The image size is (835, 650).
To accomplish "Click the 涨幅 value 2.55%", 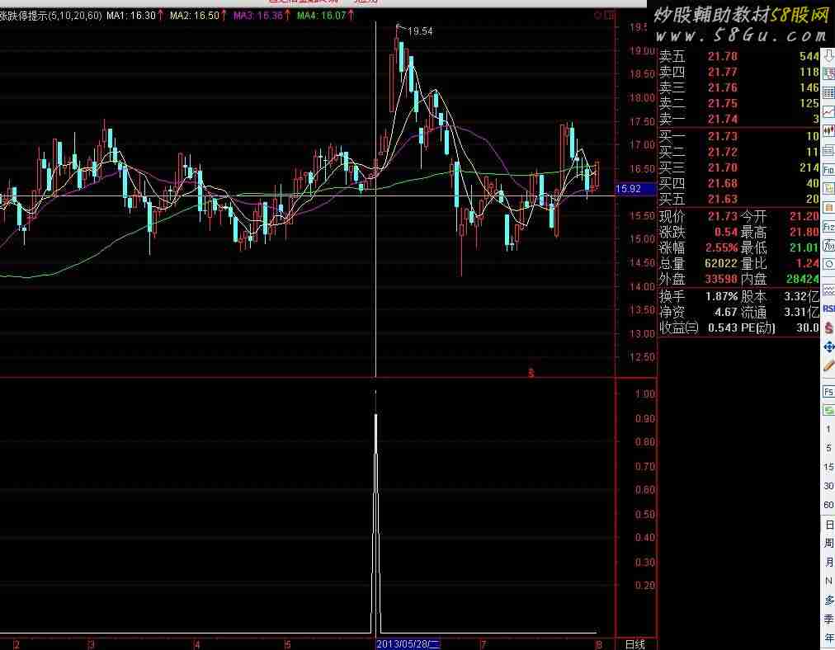I will point(722,247).
